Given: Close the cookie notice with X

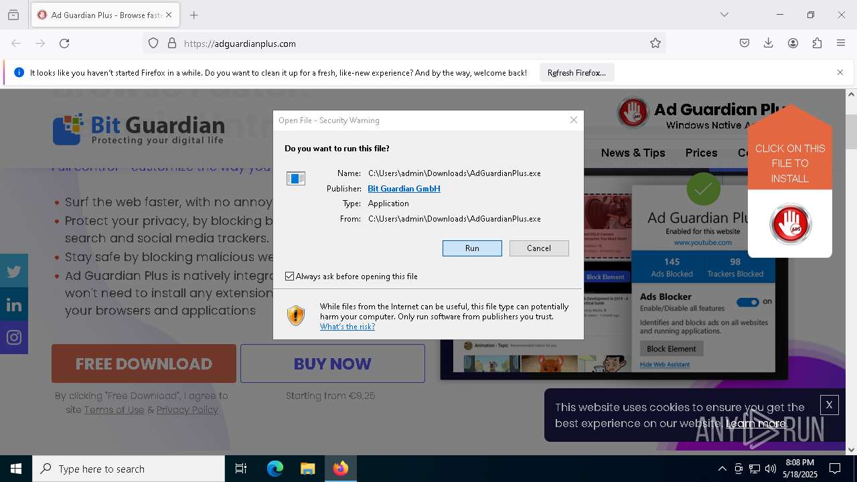Looking at the screenshot, I should tap(829, 404).
